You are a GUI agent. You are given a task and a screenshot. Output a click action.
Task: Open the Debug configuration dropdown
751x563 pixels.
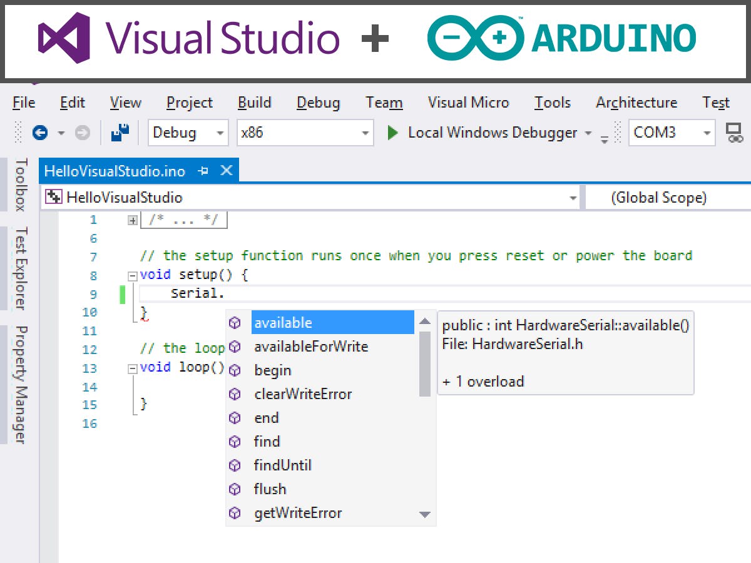[220, 133]
